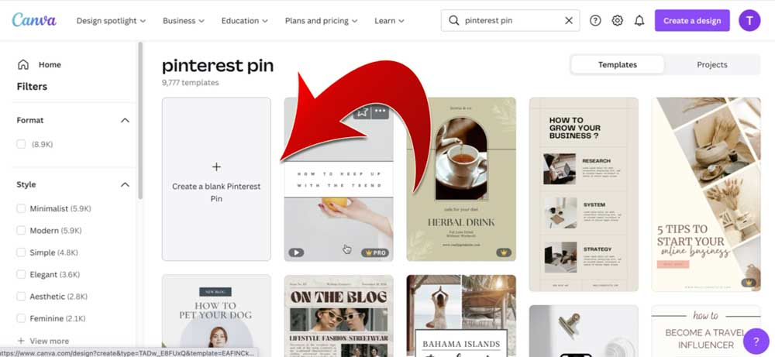Click the Canva logo
Screen dimensions: 775x357
34,20
